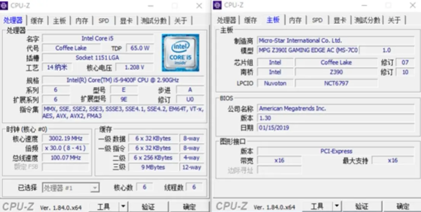Switch to 内存 tab in left window

click(82, 21)
